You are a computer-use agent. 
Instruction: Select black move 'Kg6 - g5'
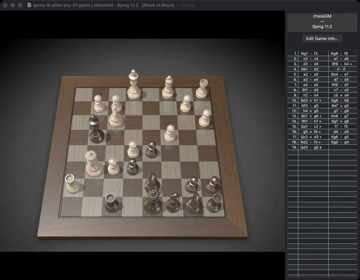[x=343, y=137]
